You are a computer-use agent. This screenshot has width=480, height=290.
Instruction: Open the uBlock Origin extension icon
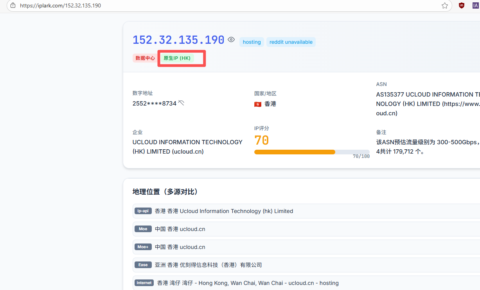462,5
